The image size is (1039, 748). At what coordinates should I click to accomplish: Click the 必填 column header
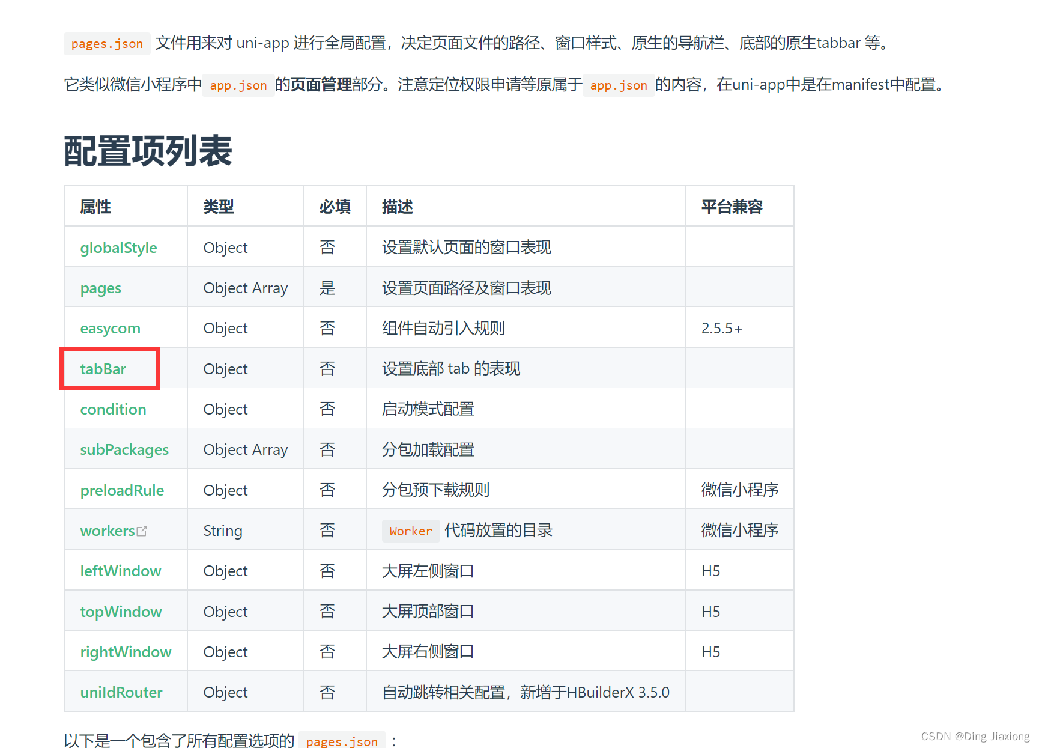[335, 207]
